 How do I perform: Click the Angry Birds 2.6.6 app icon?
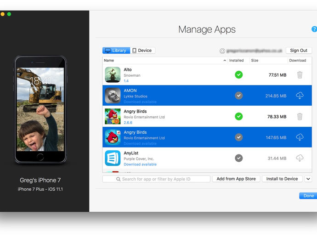click(113, 116)
